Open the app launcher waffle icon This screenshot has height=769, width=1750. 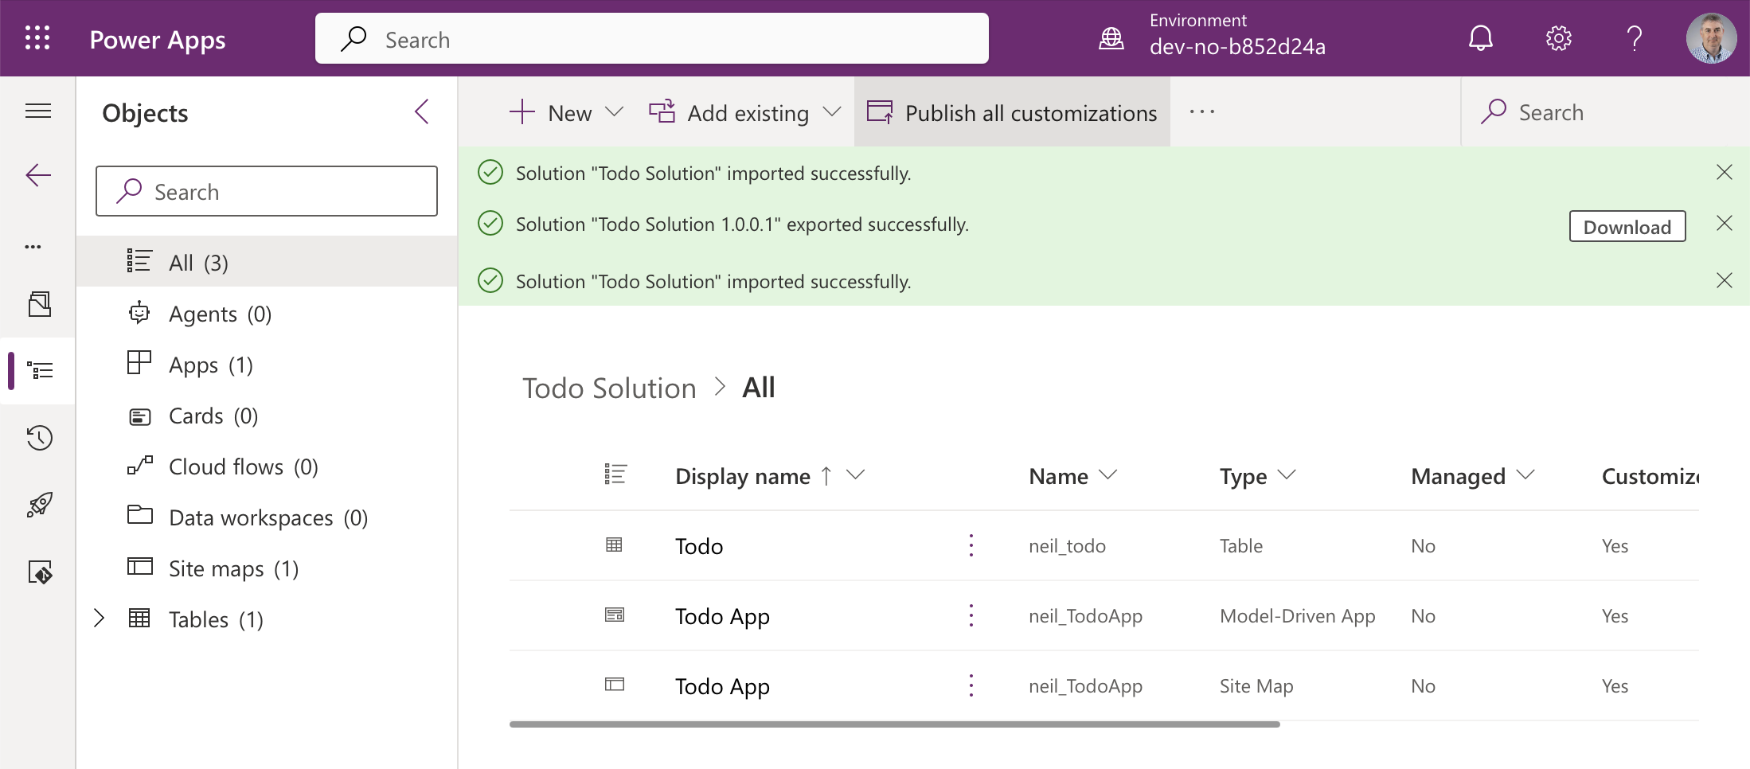click(37, 38)
